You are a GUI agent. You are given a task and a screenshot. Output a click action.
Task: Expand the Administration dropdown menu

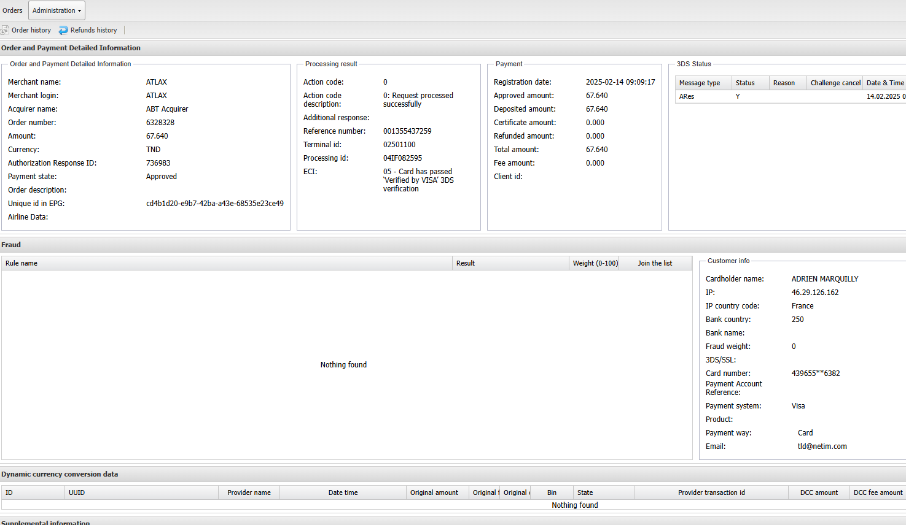tap(57, 10)
